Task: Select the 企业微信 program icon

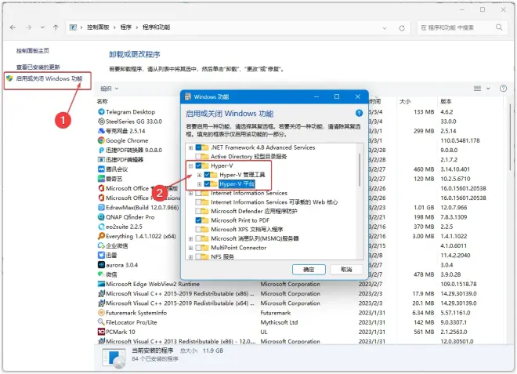Action: click(x=101, y=246)
